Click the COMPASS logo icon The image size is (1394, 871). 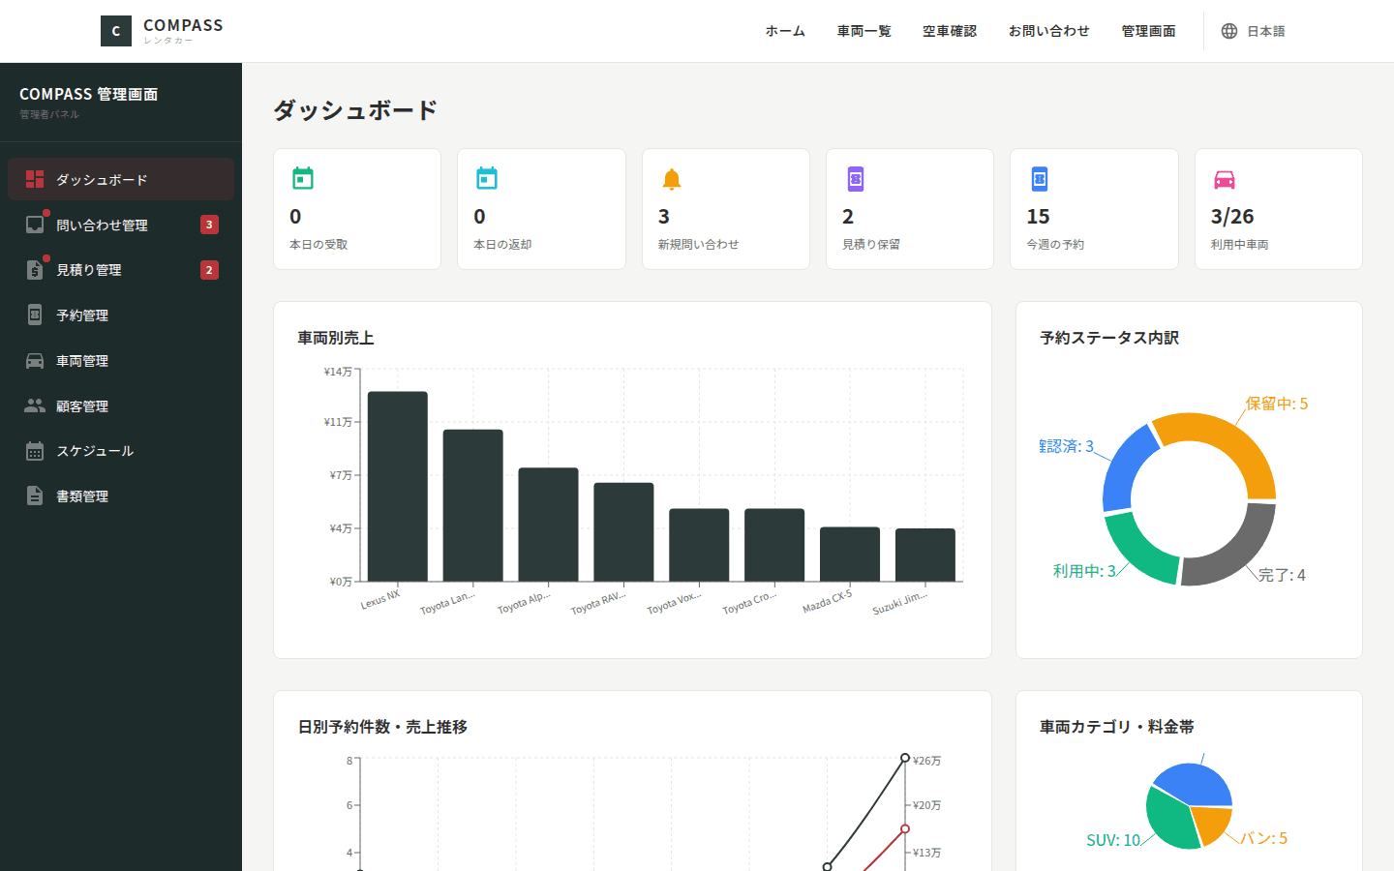116,31
